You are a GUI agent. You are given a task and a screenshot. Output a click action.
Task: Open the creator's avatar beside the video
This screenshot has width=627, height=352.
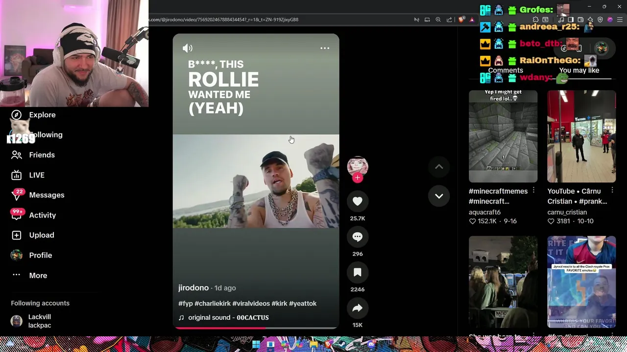coord(358,166)
